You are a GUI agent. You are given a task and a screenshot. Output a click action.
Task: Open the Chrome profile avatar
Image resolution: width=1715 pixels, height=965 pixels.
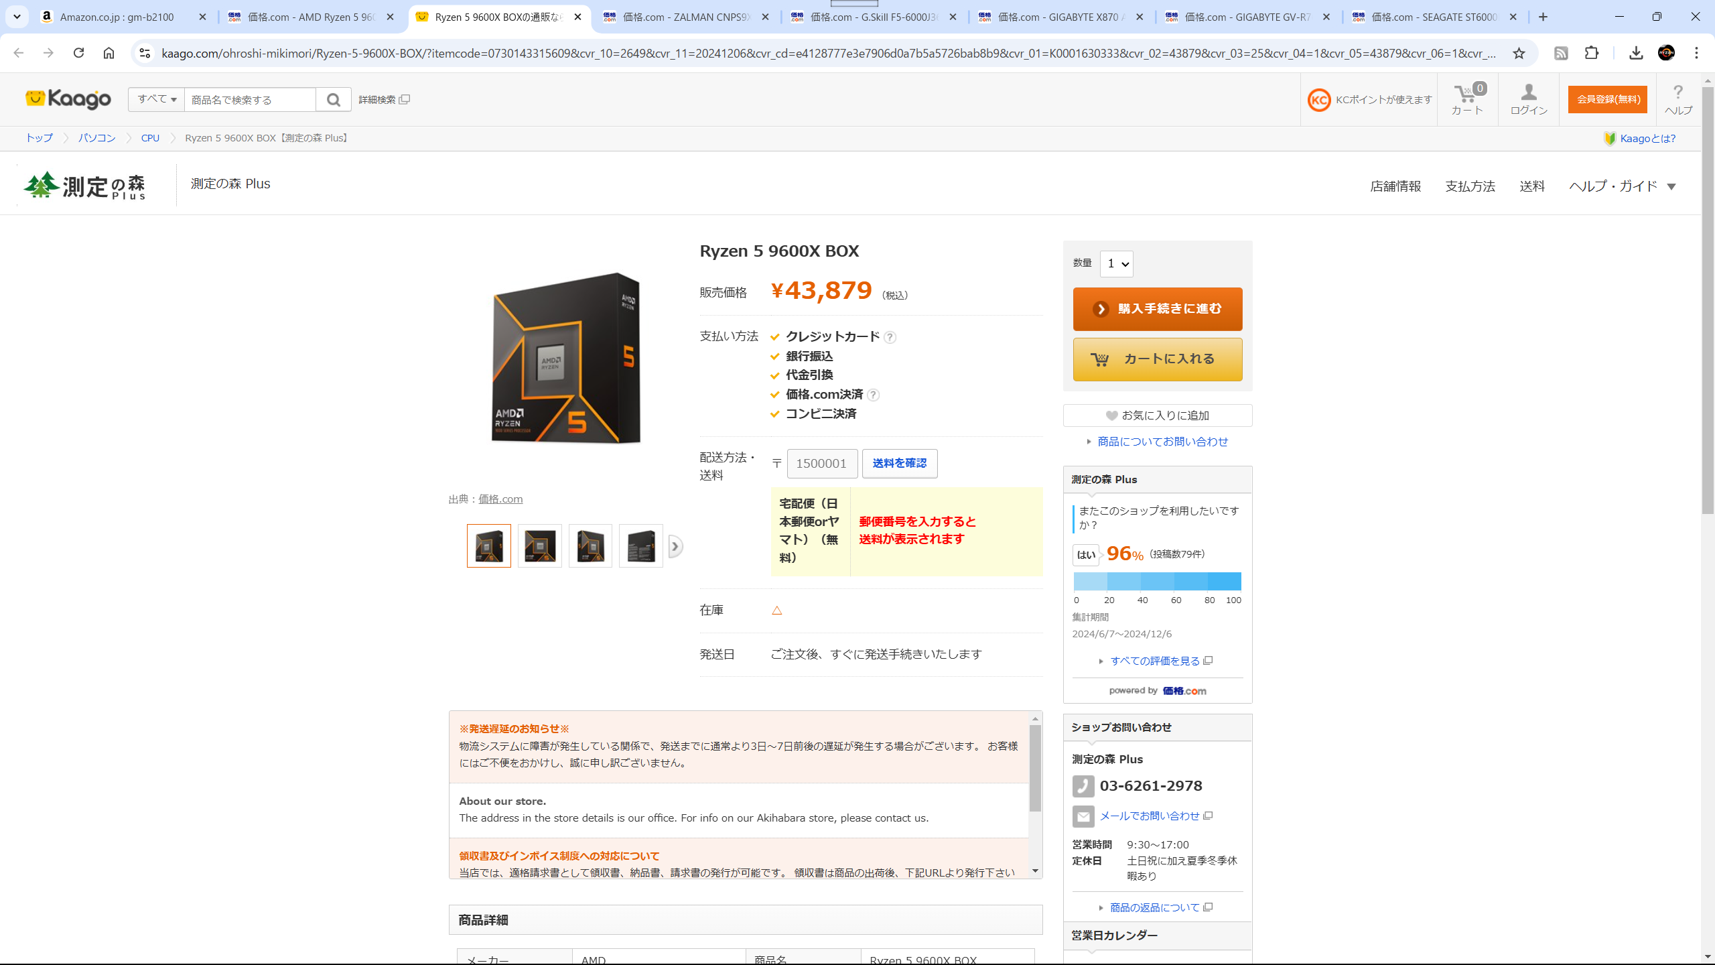(1666, 53)
